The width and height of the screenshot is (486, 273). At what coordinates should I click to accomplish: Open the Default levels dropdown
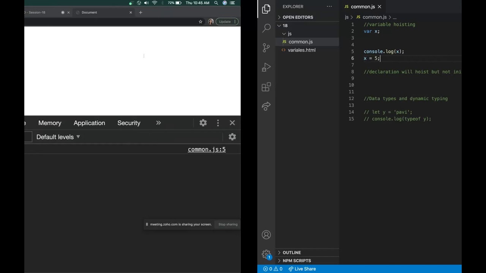(58, 137)
